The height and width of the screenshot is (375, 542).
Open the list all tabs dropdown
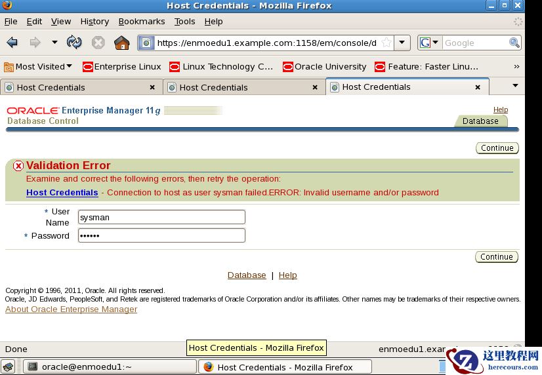515,86
